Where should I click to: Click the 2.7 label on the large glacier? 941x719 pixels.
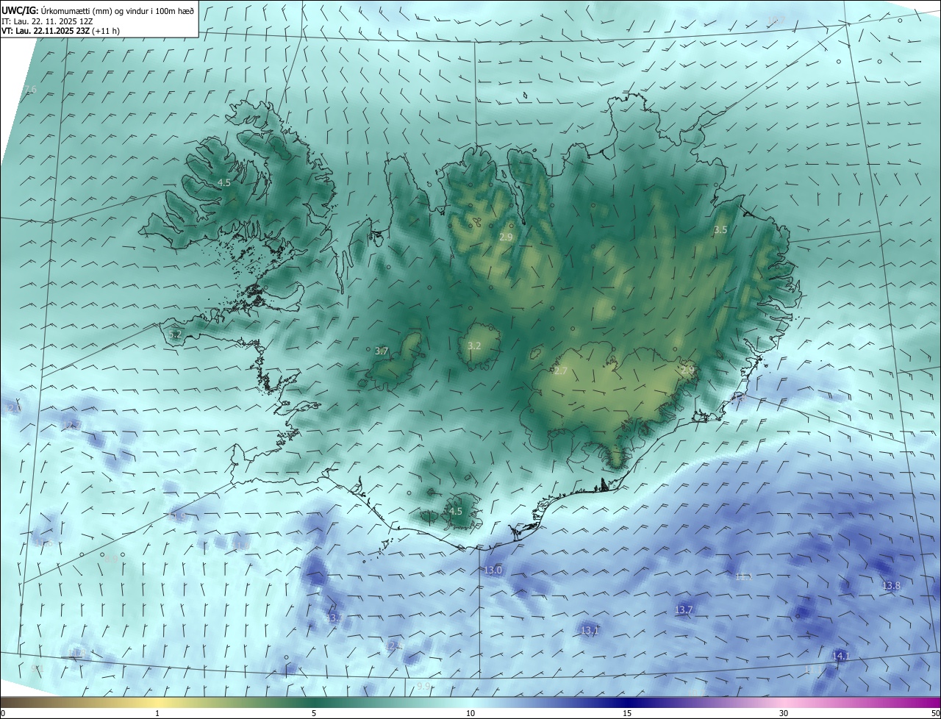tap(561, 371)
